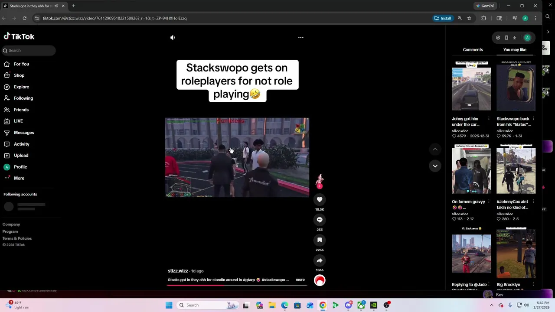Go to the next video with the down arrow
555x312 pixels.
click(435, 166)
